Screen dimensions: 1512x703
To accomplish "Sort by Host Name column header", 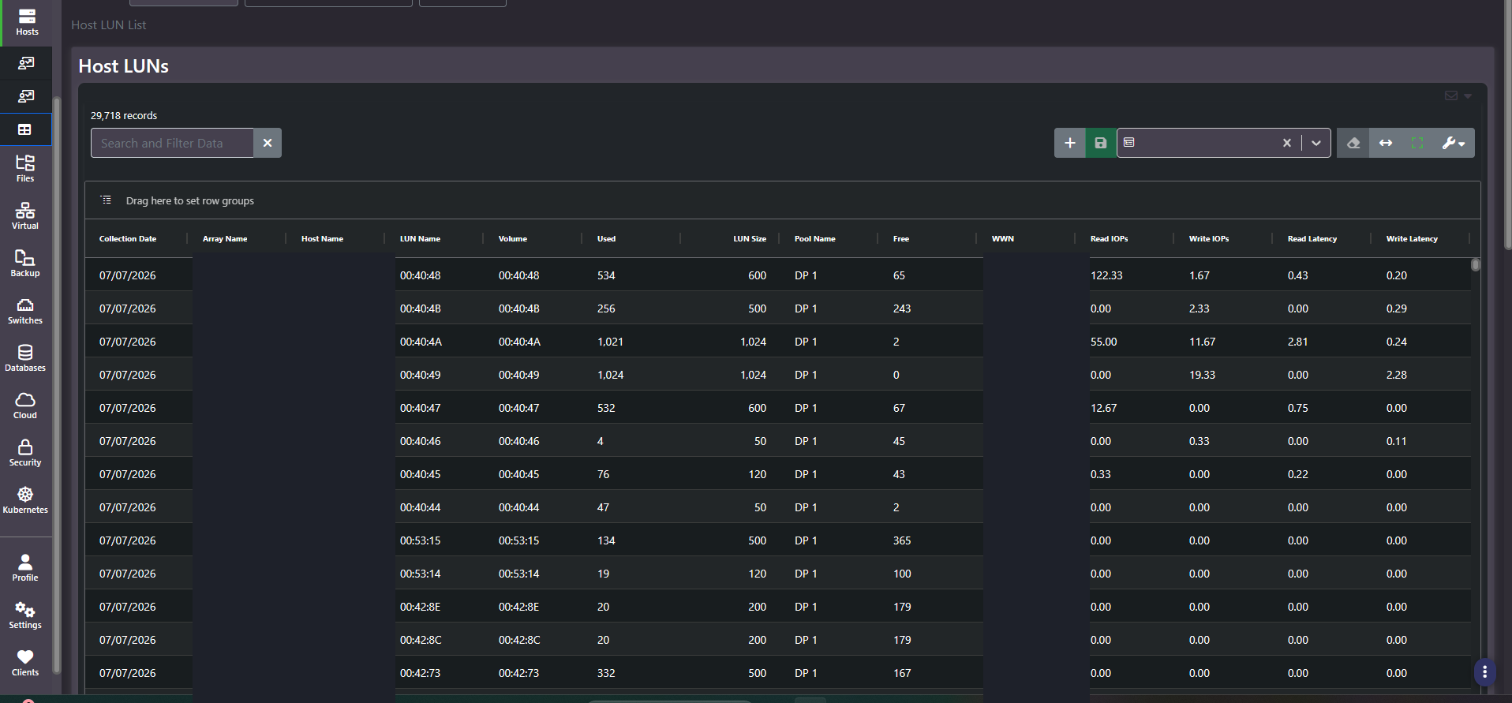I will (x=322, y=238).
